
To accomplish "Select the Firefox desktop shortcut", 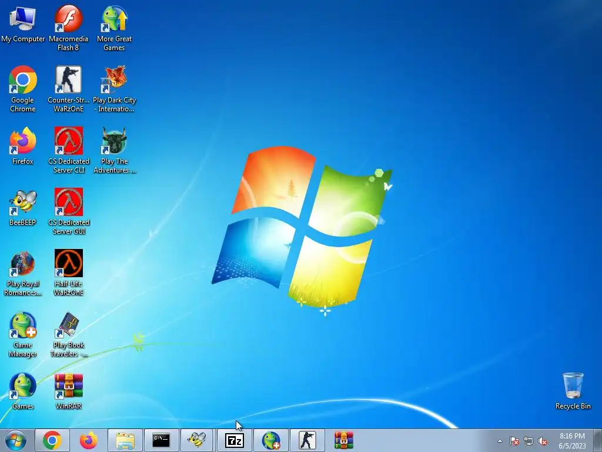I will point(23,146).
